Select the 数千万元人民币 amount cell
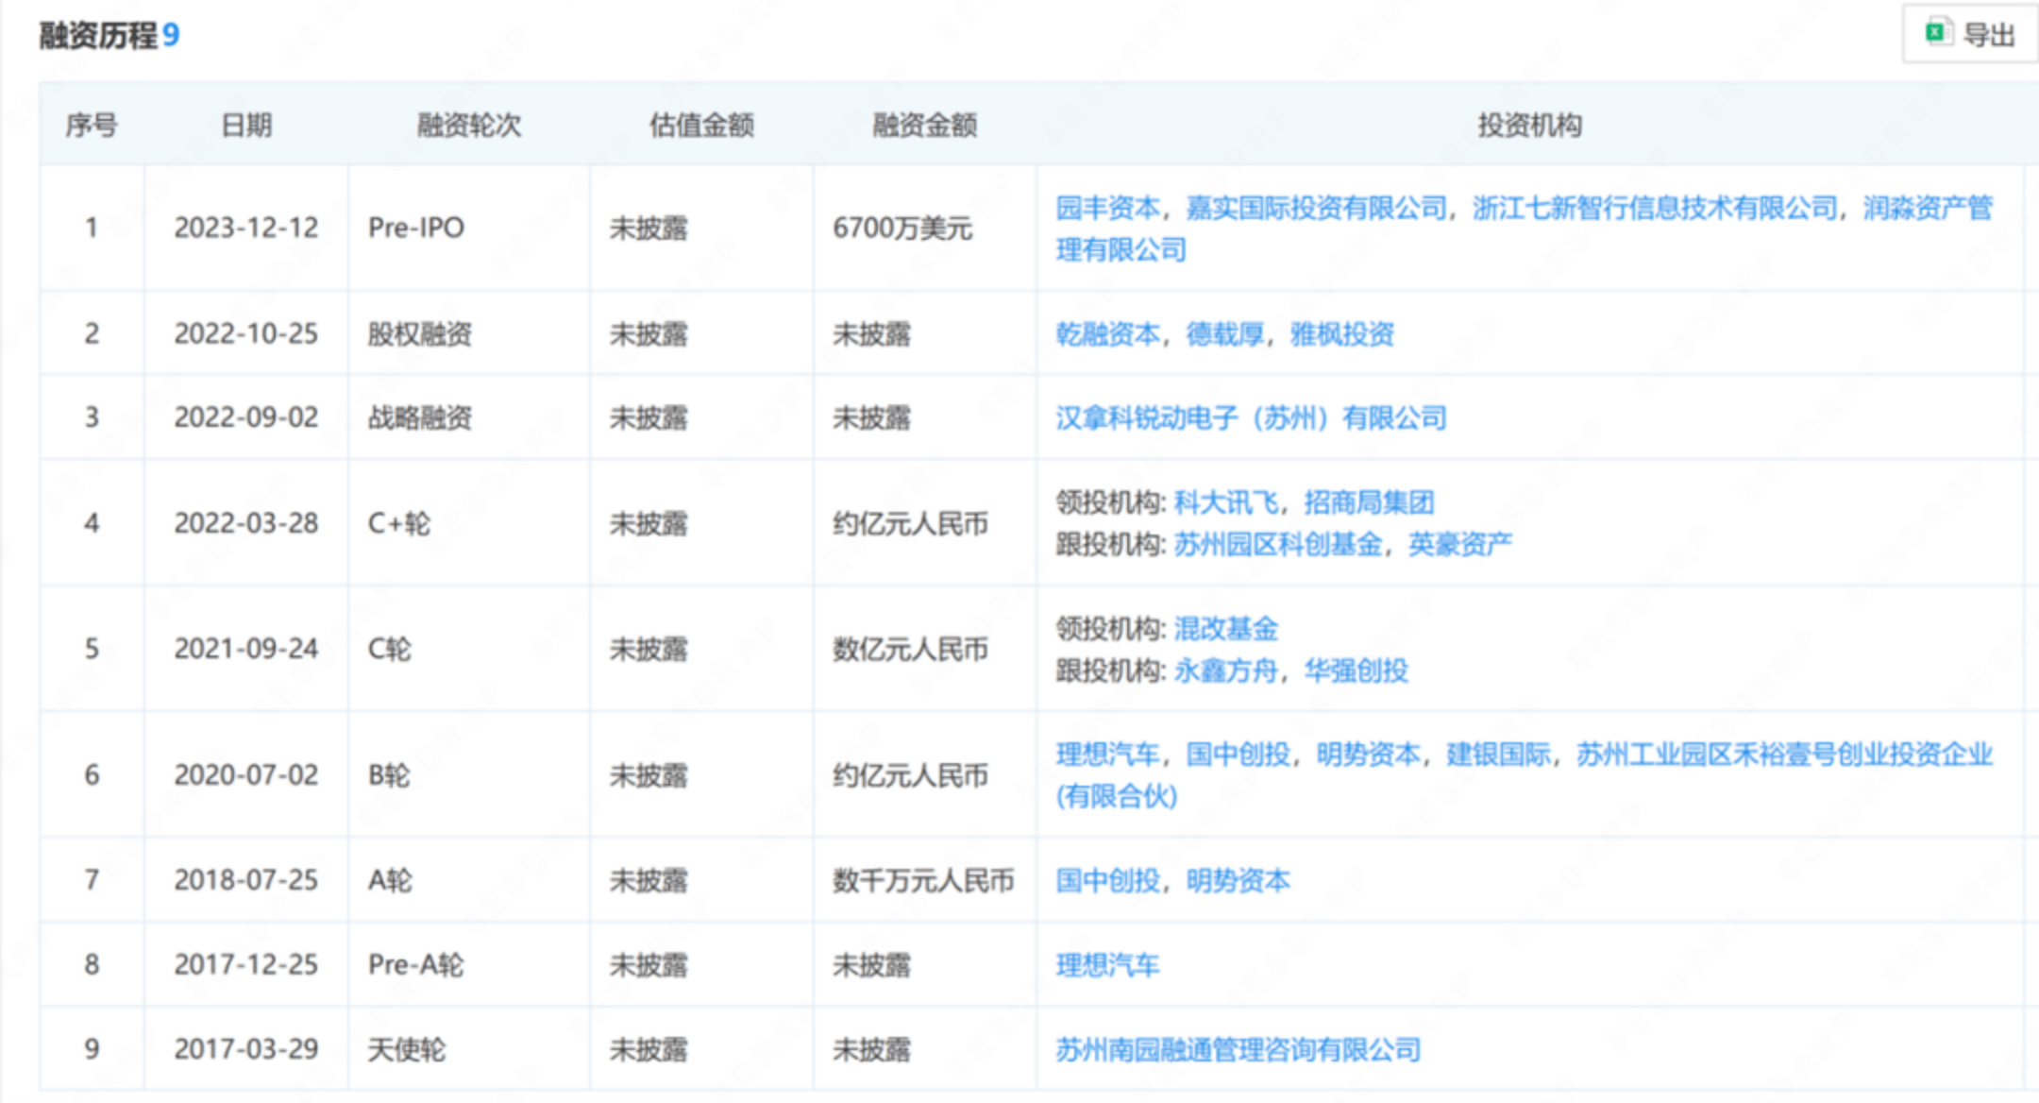 pyautogui.click(x=923, y=880)
